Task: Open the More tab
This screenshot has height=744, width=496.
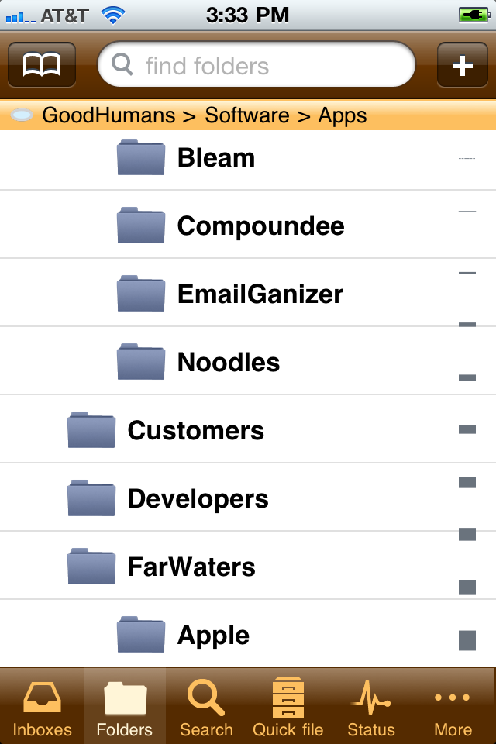Action: (x=453, y=707)
